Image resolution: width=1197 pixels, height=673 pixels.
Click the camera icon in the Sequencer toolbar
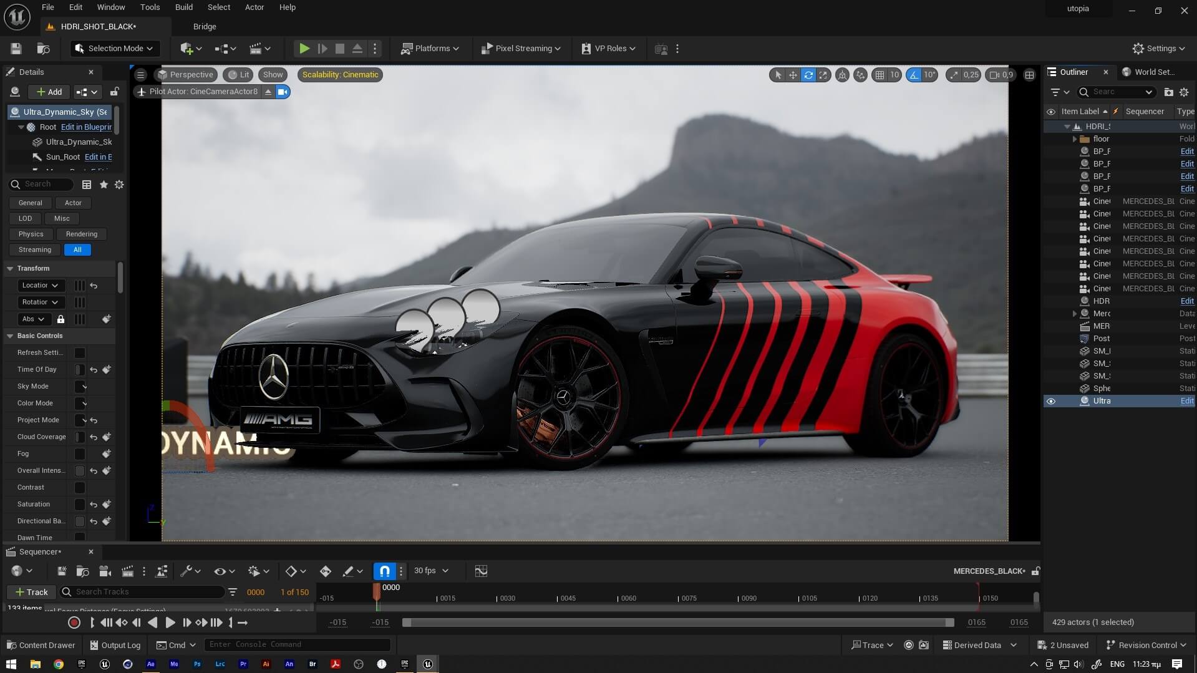coord(105,571)
